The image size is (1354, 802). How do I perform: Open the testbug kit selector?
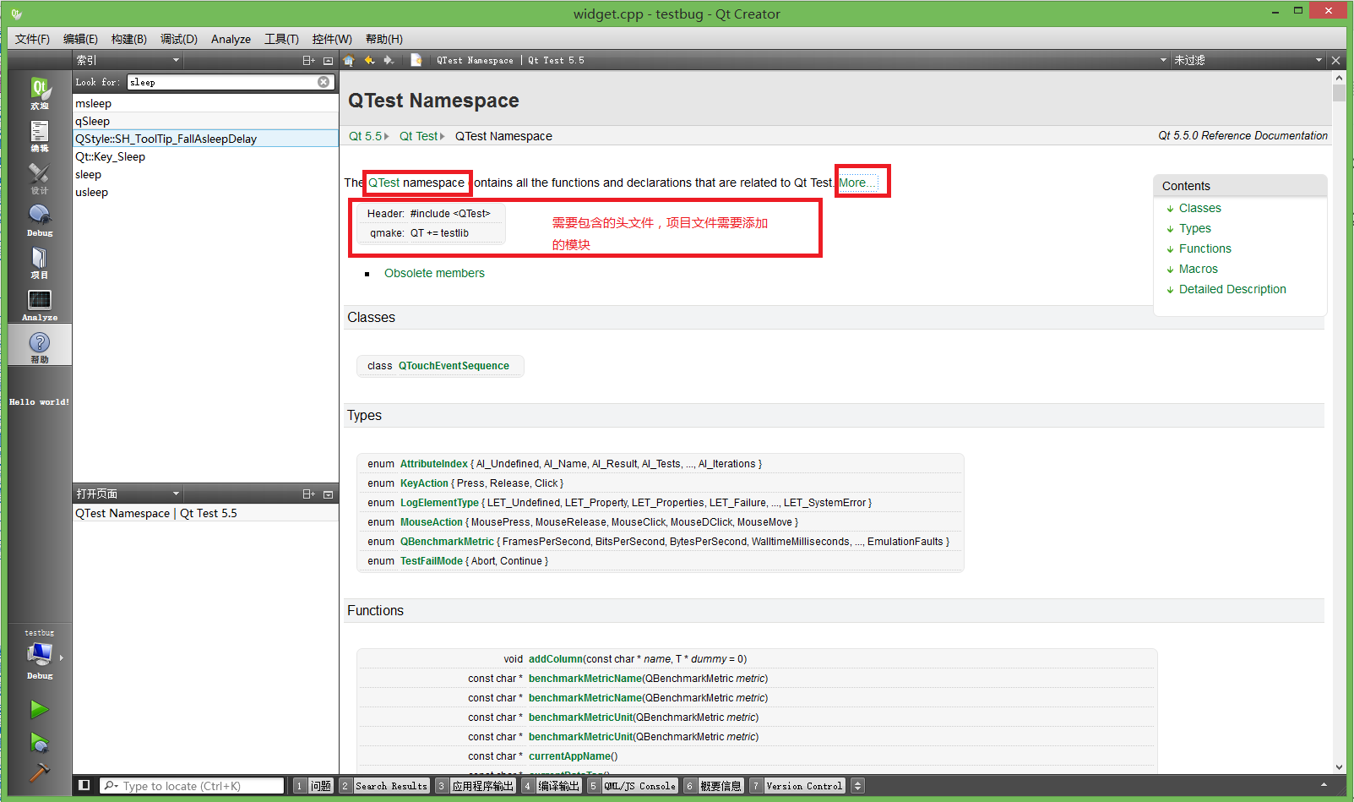point(40,655)
